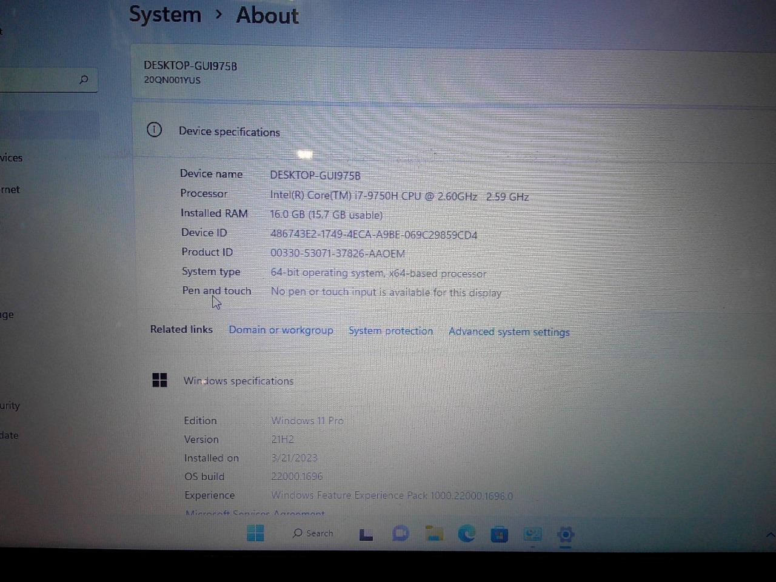The width and height of the screenshot is (776, 582).
Task: Open the monitor app icon in taskbar
Action: point(532,534)
